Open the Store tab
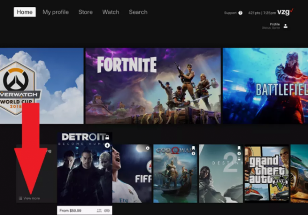 [85, 12]
